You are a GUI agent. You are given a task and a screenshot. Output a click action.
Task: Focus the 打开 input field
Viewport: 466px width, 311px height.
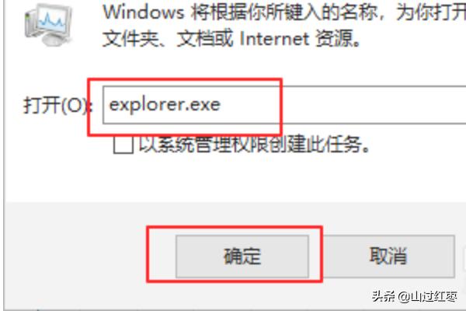(x=284, y=104)
